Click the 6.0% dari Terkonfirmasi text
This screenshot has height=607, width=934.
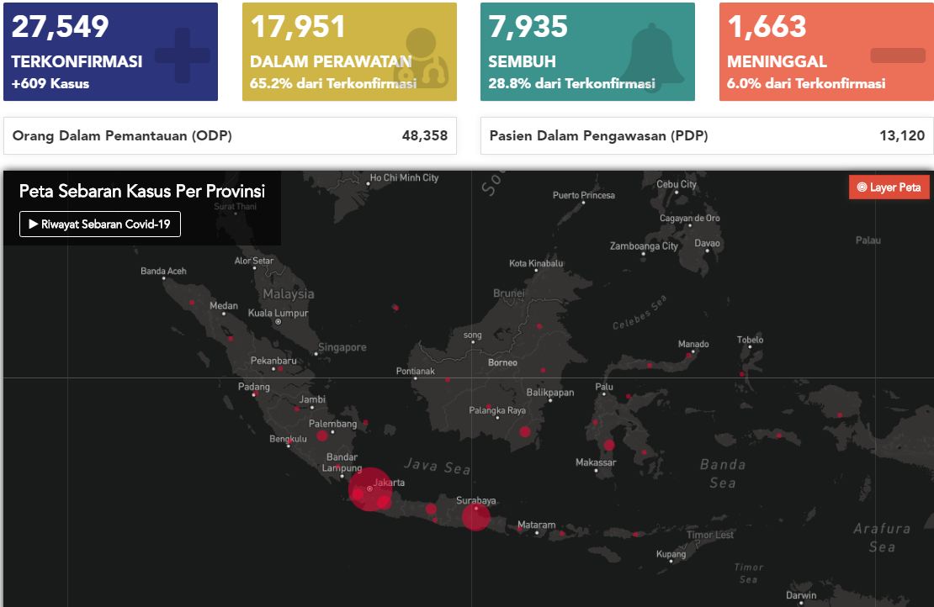coord(806,83)
